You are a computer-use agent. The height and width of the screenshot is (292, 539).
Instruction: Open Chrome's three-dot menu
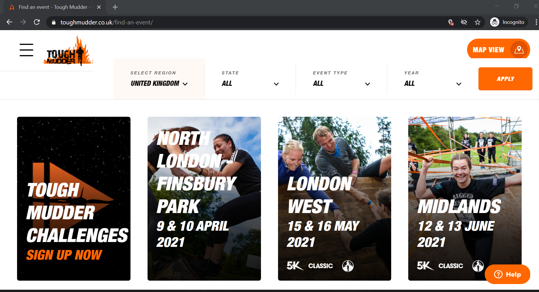536,22
